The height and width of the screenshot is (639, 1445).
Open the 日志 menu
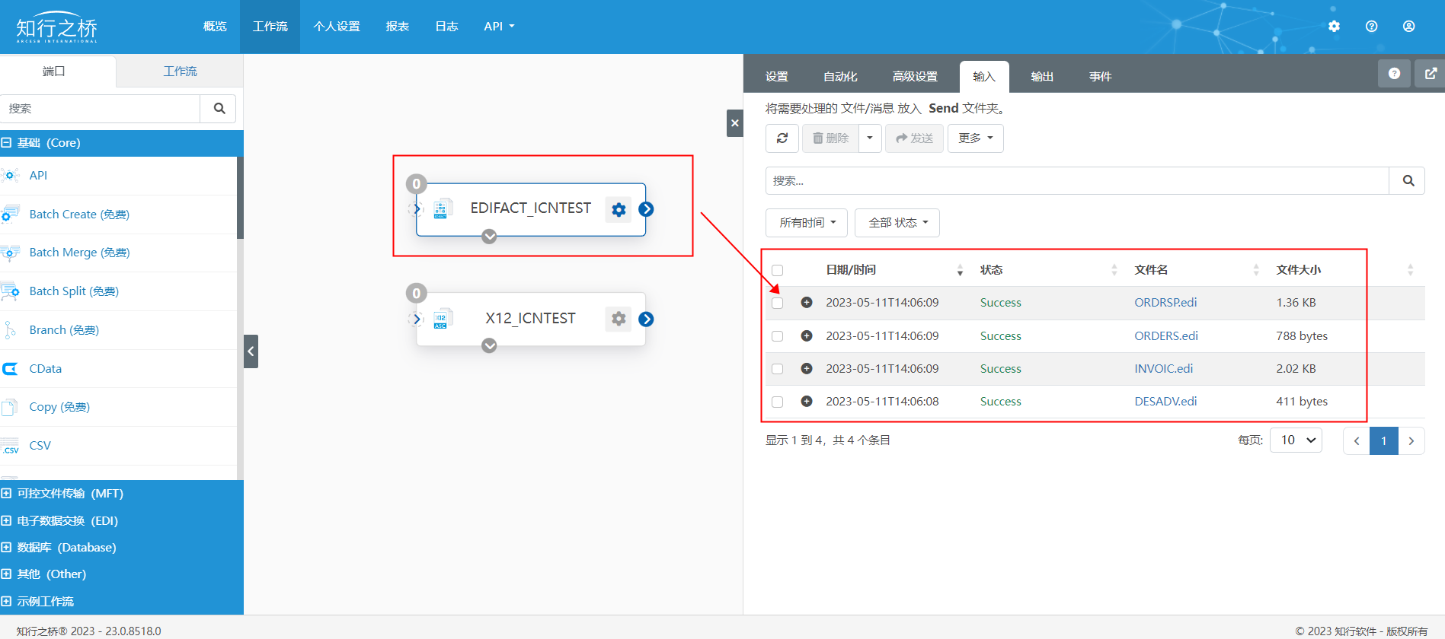446,26
